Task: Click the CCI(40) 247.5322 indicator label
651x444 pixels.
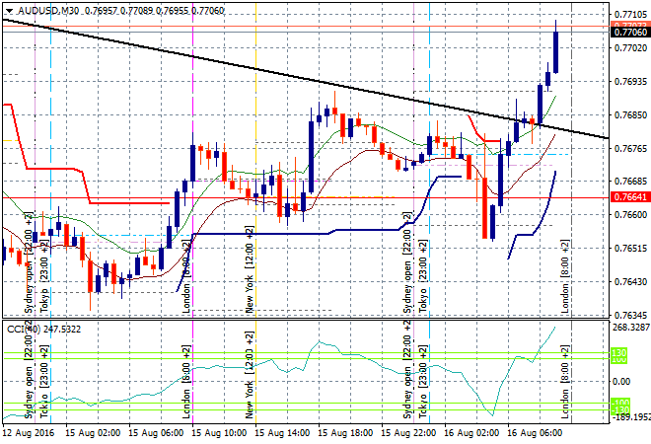Action: pos(43,330)
